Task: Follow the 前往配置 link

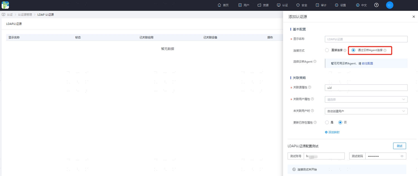Action: [367, 63]
